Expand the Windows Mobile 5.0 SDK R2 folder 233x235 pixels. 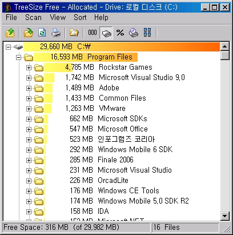(x=29, y=201)
